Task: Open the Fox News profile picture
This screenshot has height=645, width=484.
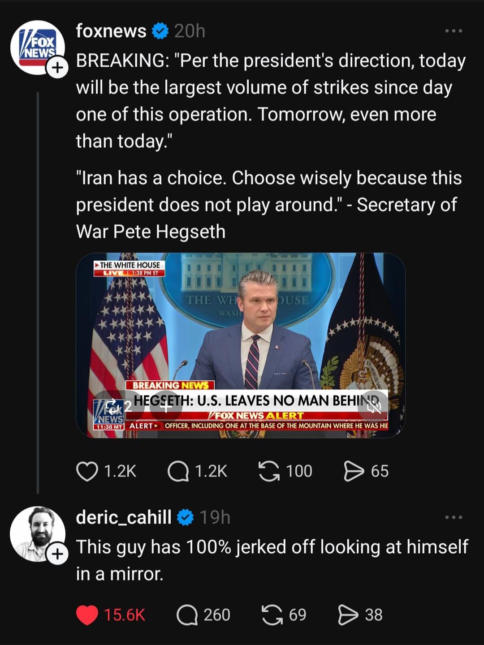Action: 37,47
